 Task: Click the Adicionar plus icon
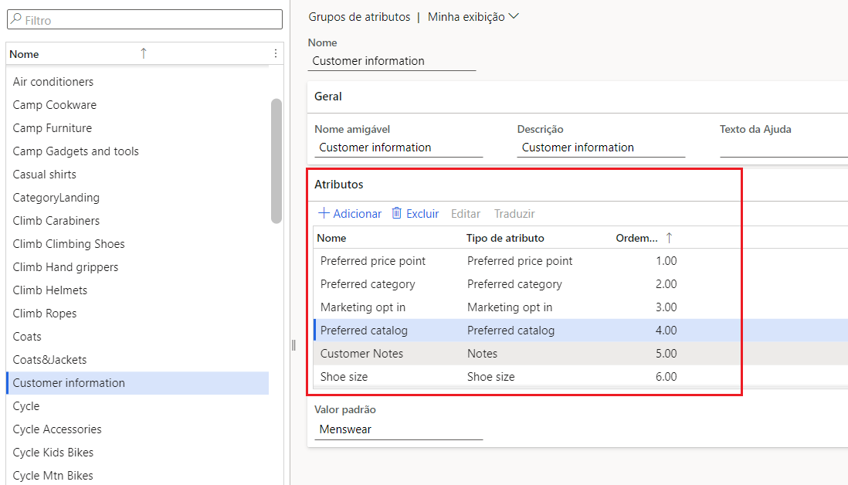[324, 213]
